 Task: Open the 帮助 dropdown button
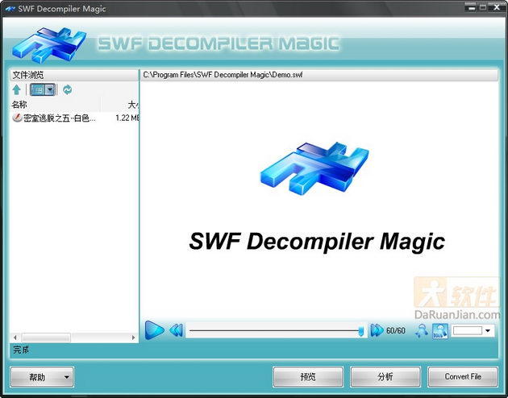coord(42,376)
